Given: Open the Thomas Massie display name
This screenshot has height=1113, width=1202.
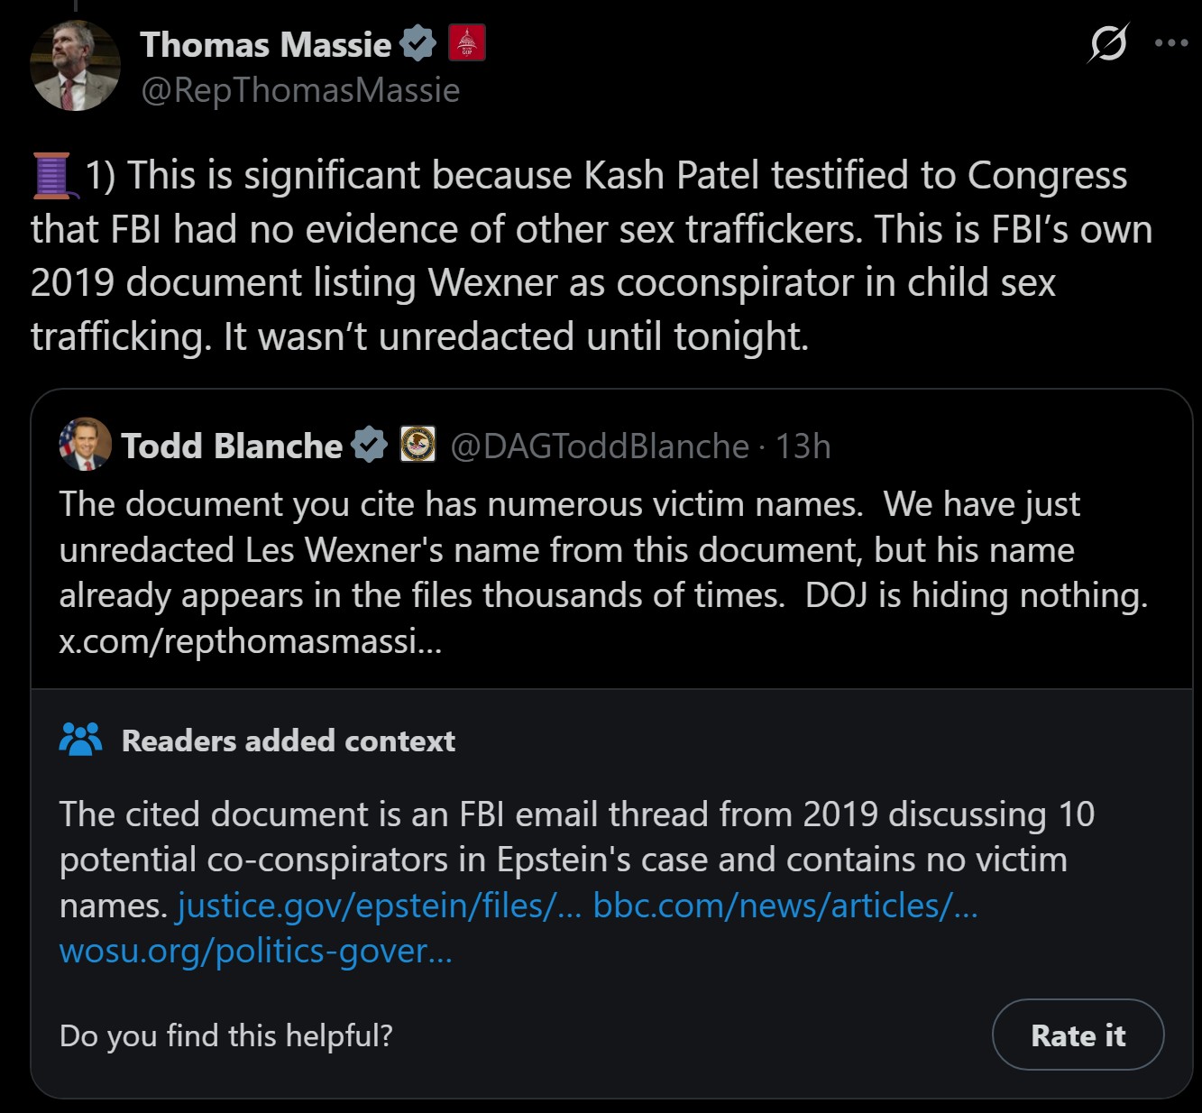Looking at the screenshot, I should pyautogui.click(x=265, y=44).
